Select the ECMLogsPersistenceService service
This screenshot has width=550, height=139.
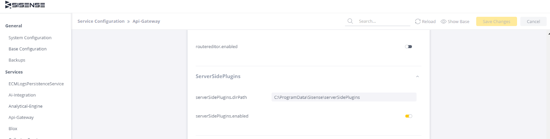(36, 84)
